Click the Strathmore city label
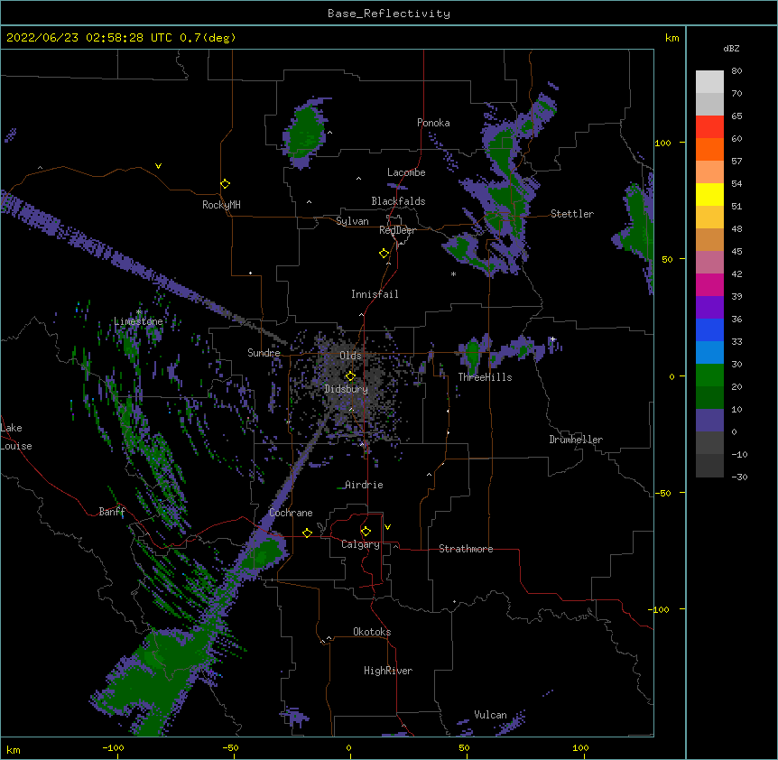The width and height of the screenshot is (778, 760). coord(466,549)
